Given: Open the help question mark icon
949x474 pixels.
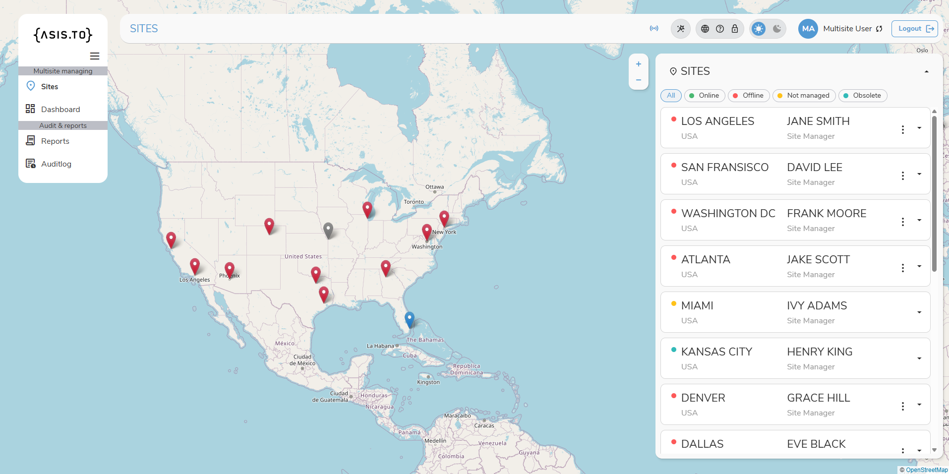Looking at the screenshot, I should click(x=720, y=29).
